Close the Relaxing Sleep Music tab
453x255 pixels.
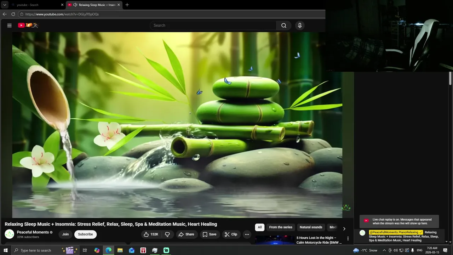click(119, 5)
